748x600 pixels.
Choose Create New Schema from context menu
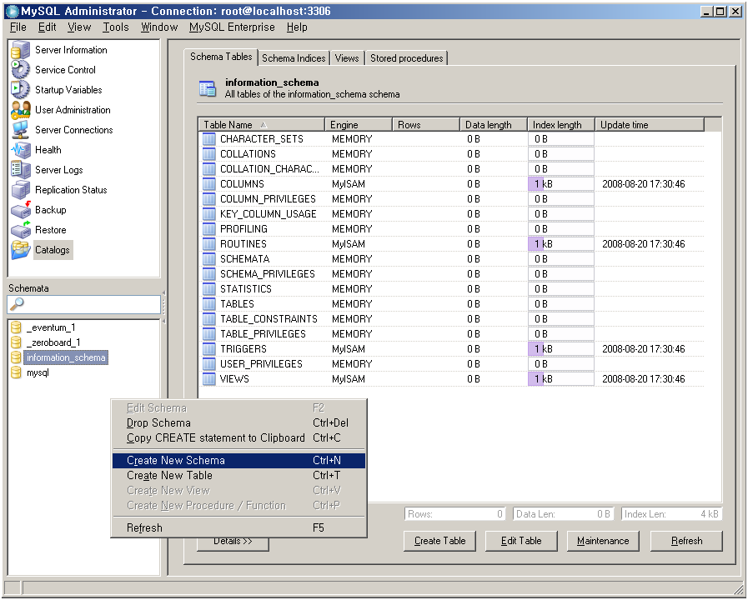click(238, 460)
